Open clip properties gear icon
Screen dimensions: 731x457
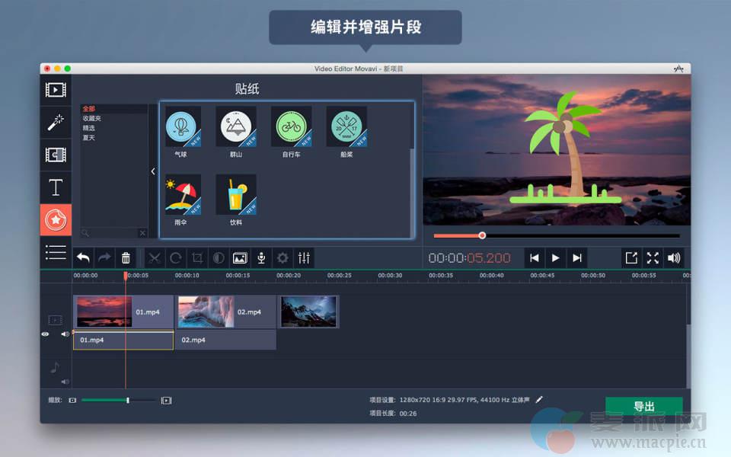click(283, 258)
